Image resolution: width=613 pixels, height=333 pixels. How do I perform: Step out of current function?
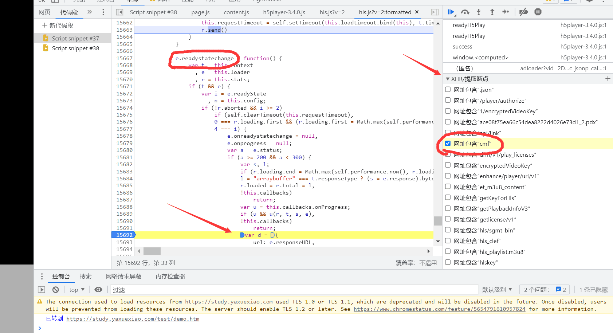[x=492, y=12]
